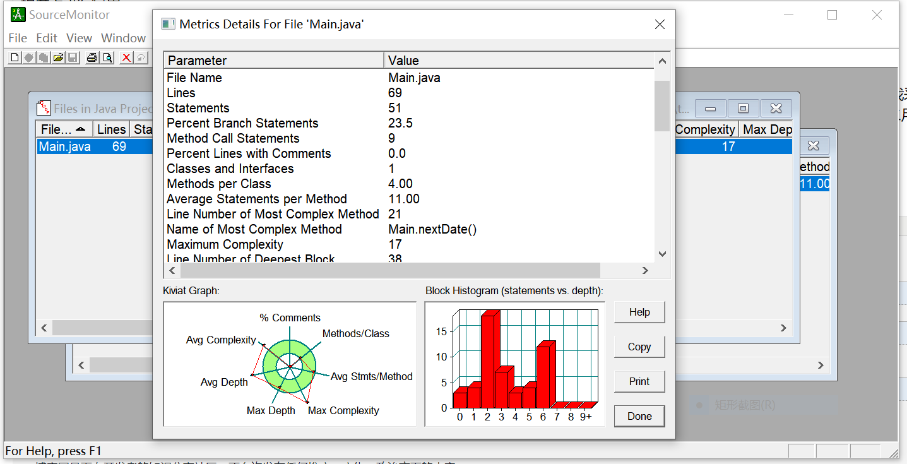Sort by the File column header in Files window
Image resolution: width=907 pixels, height=464 pixels.
tap(64, 129)
